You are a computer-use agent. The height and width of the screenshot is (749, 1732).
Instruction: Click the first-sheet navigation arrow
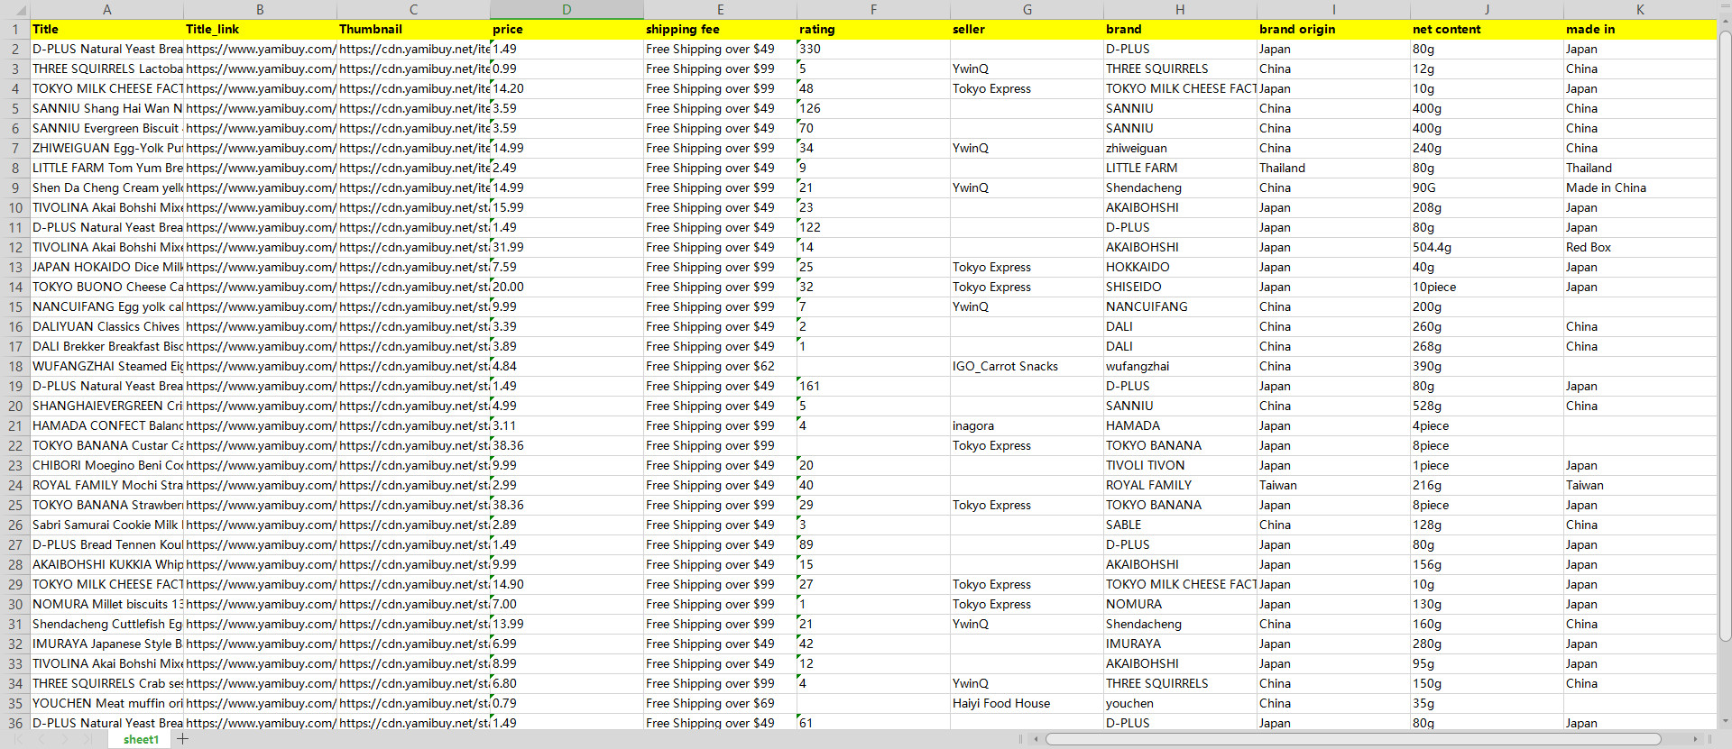(x=18, y=739)
